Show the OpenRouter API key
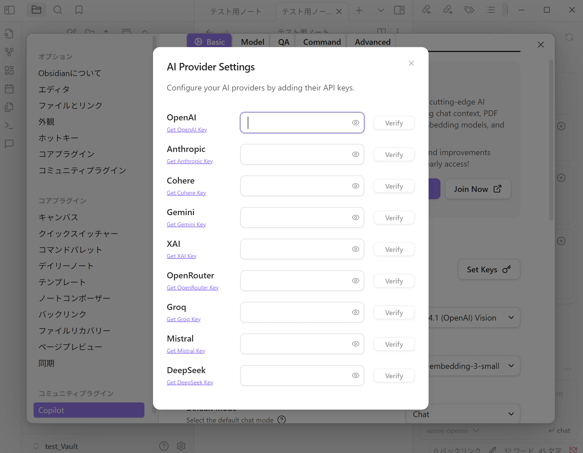The height and width of the screenshot is (453, 583). coord(356,281)
